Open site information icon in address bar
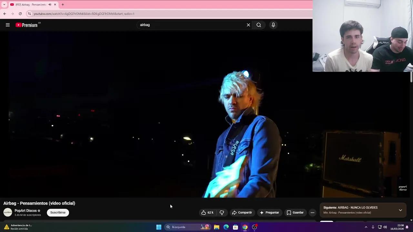Image resolution: width=413 pixels, height=232 pixels. coord(29,14)
